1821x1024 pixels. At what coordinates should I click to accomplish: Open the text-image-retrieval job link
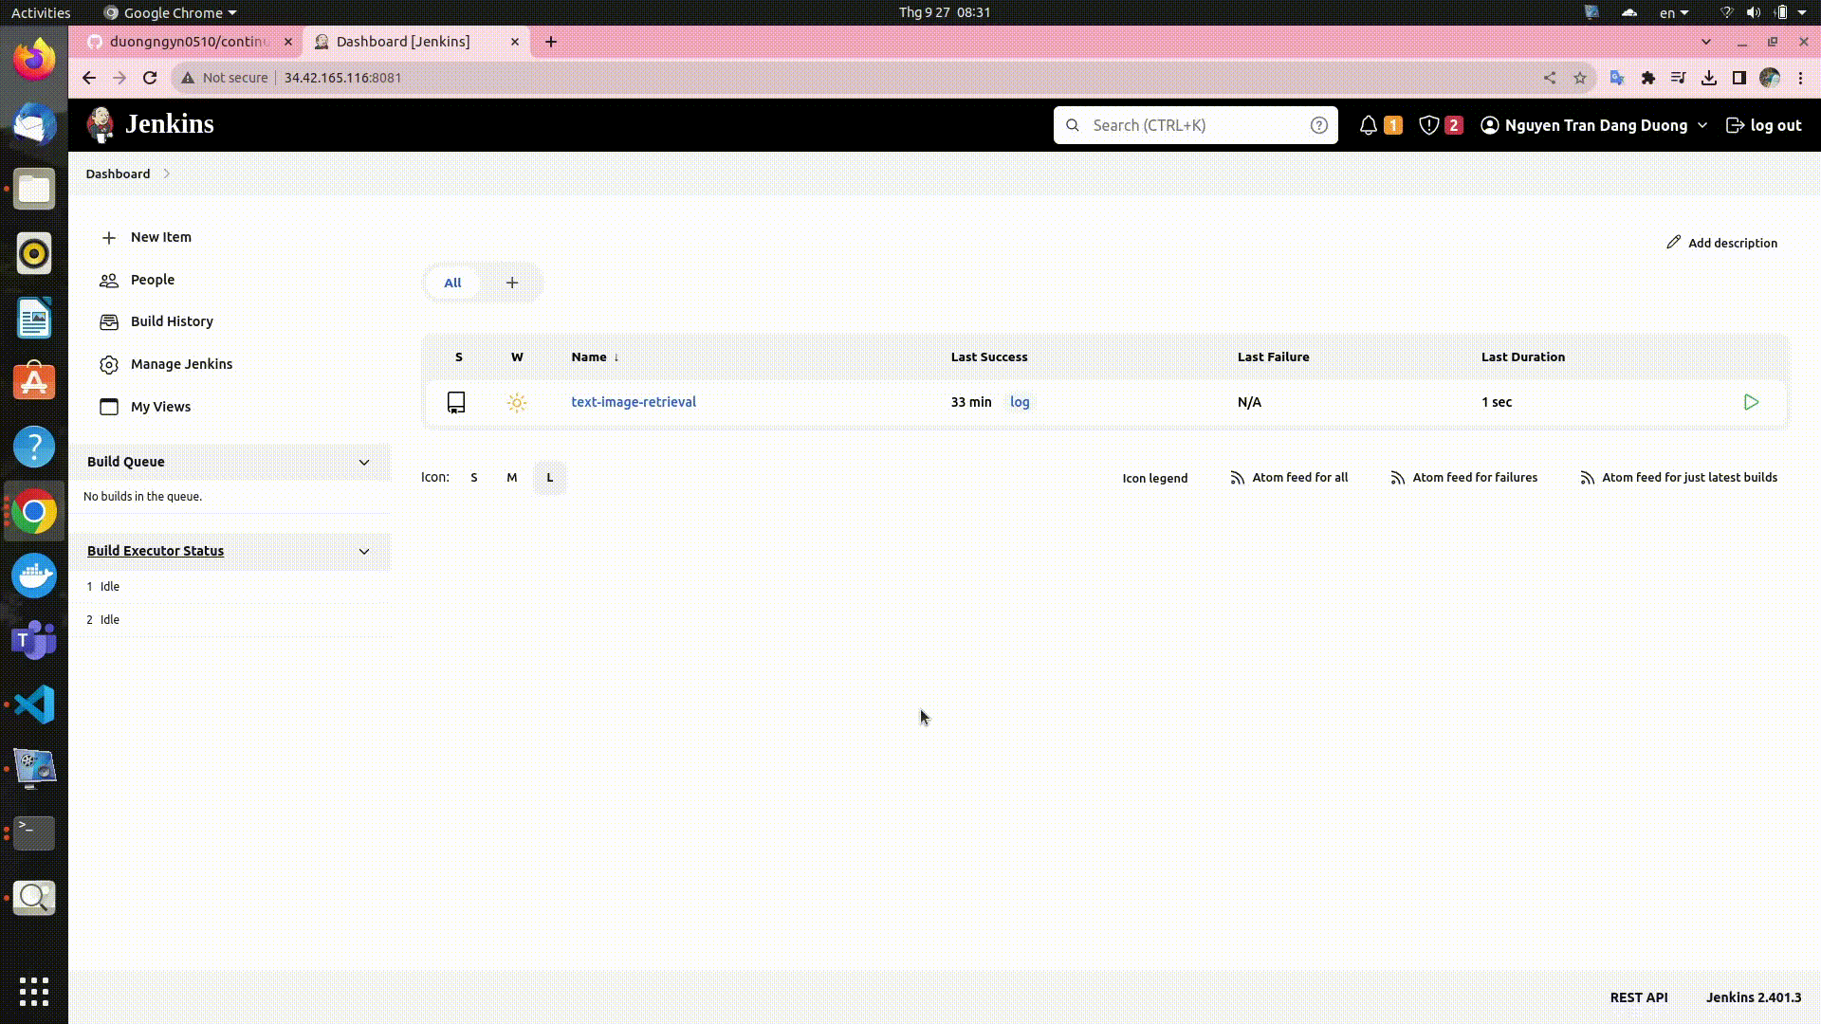point(634,402)
